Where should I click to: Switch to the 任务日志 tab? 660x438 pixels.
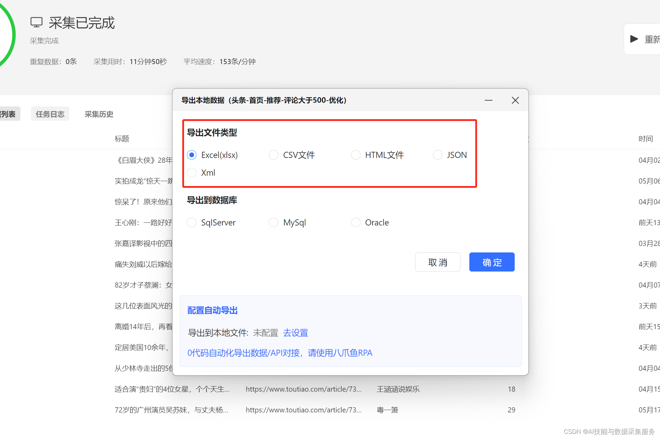pyautogui.click(x=50, y=114)
